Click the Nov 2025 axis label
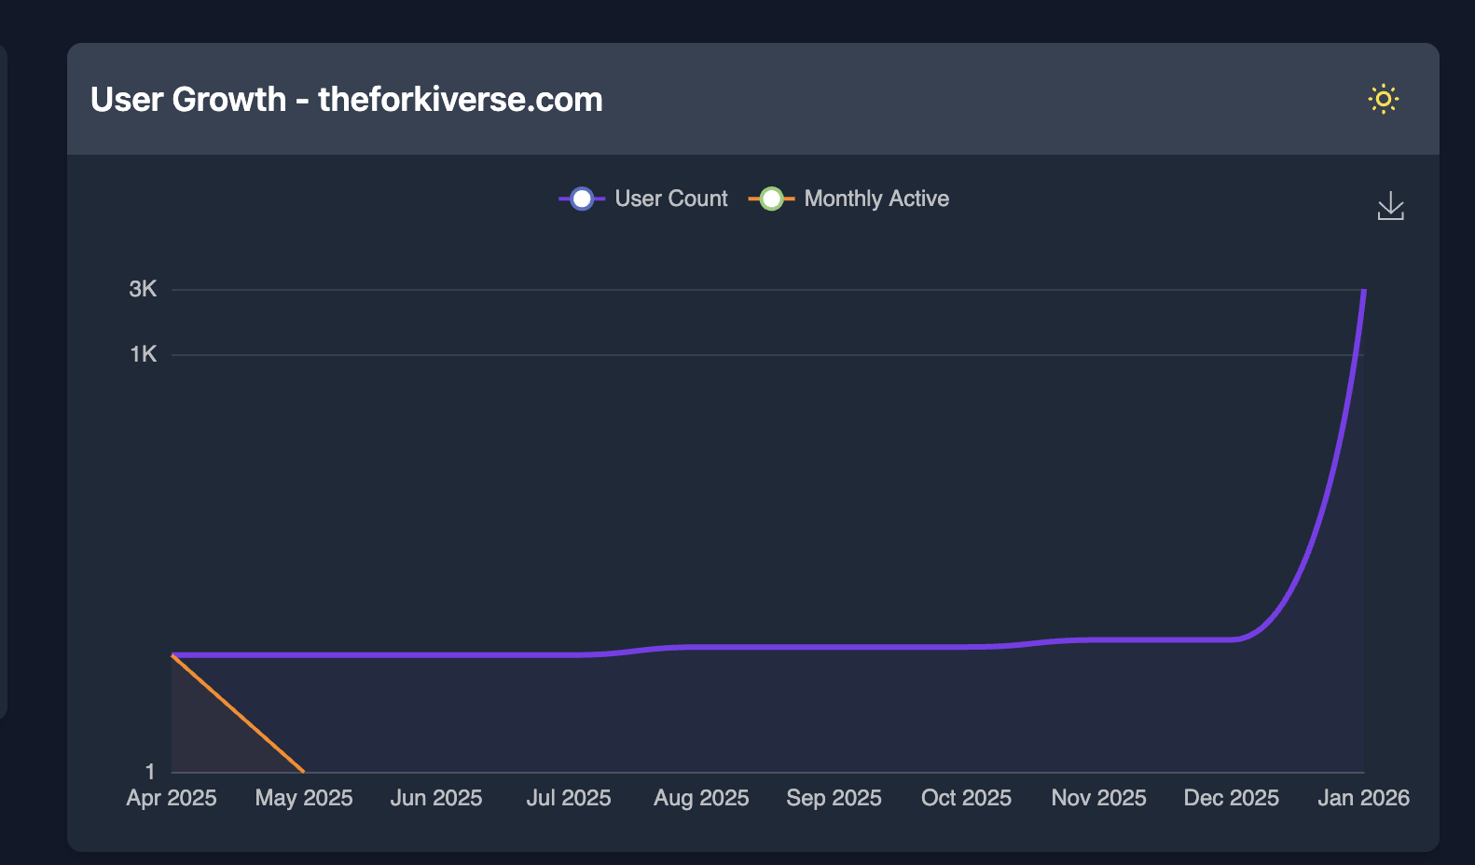 point(1098,798)
